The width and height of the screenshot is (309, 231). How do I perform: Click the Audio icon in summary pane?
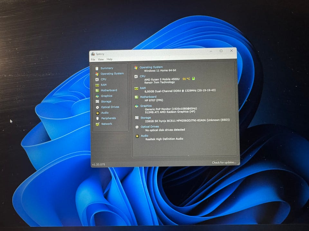137,136
